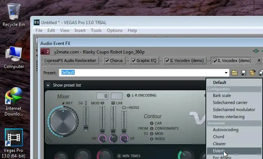Viewport: 263px width, 159px height.
Task: Launch Vegas Pro 13.0 desktop shortcut
Action: (x=13, y=143)
